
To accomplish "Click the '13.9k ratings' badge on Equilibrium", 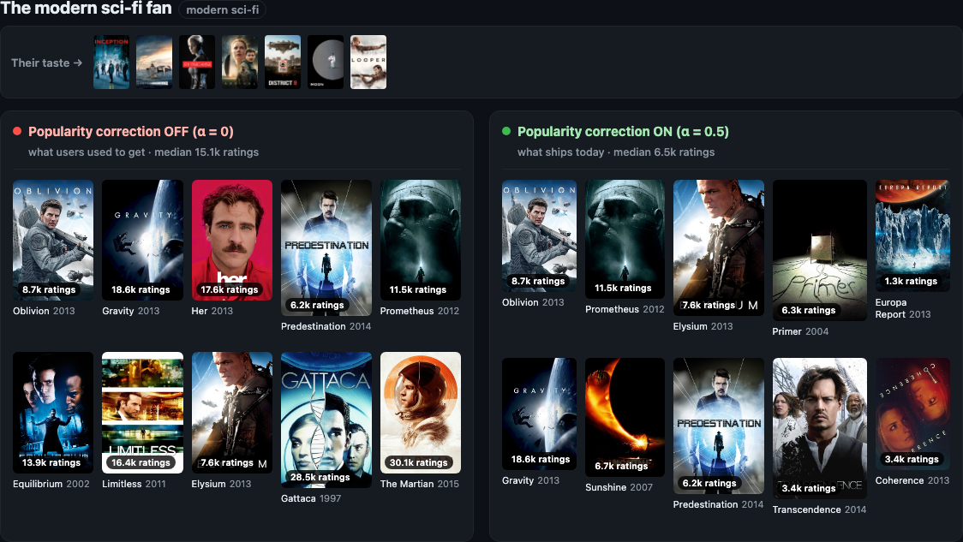I will tap(51, 463).
